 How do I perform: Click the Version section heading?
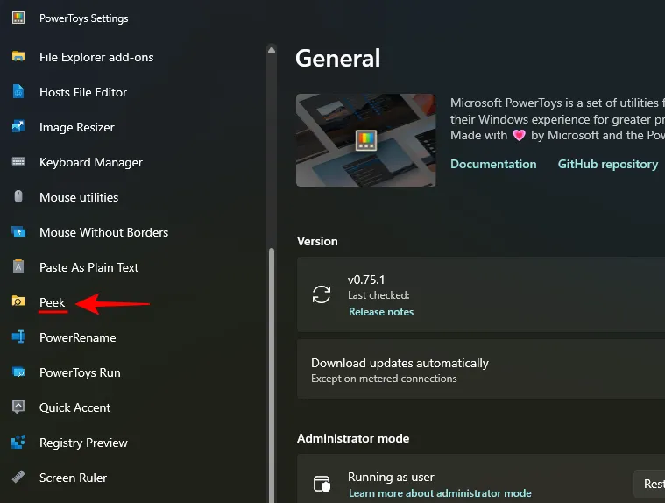pyautogui.click(x=317, y=241)
